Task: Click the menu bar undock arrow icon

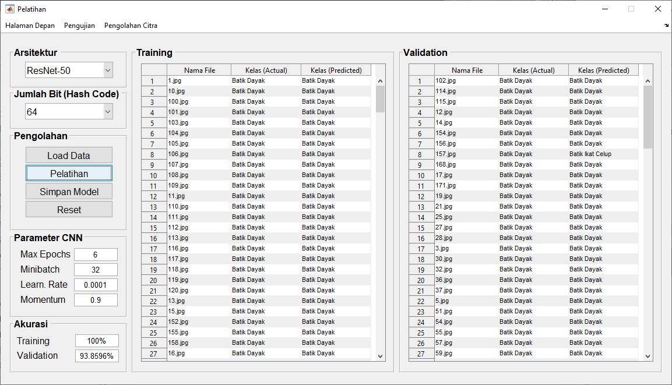Action: click(x=666, y=26)
